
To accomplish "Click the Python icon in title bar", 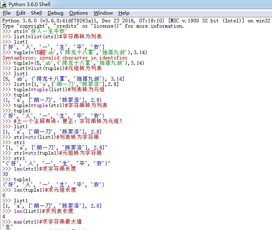I will (x=3, y=4).
